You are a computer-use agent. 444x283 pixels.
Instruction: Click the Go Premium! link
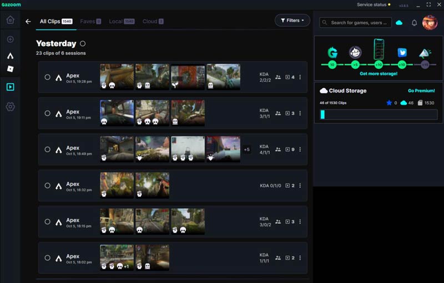click(421, 91)
